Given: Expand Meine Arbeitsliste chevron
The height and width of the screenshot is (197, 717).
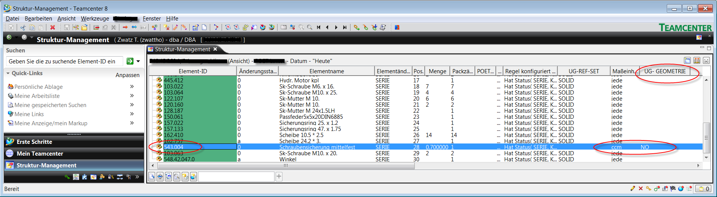Looking at the screenshot, I should [x=132, y=96].
